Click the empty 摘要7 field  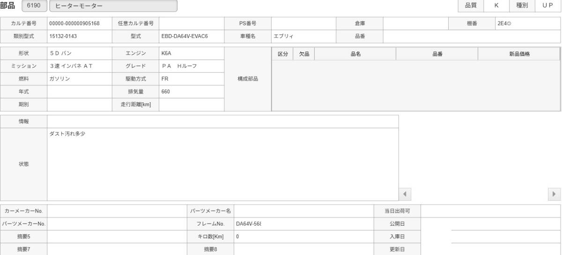(x=117, y=249)
